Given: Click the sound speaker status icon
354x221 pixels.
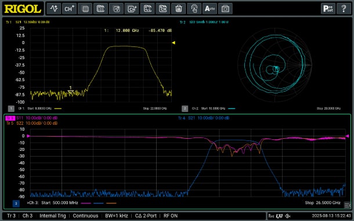Looking at the screenshot, I should click(288, 216).
